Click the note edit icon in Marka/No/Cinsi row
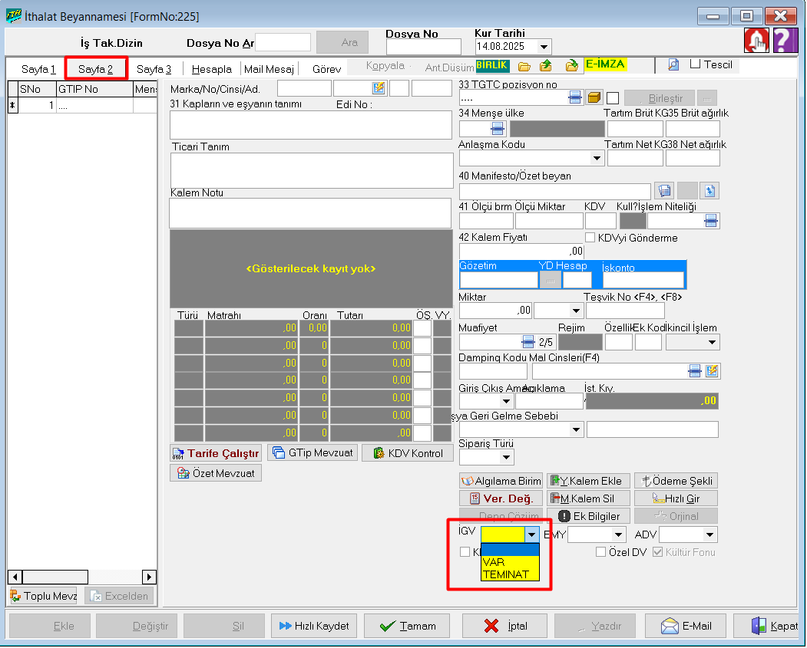Screen dimensions: 807x648 379,88
